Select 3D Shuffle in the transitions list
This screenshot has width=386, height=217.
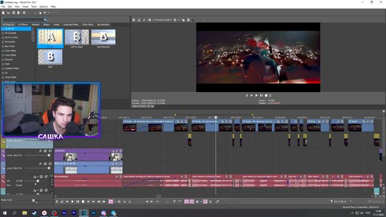click(x=10, y=42)
